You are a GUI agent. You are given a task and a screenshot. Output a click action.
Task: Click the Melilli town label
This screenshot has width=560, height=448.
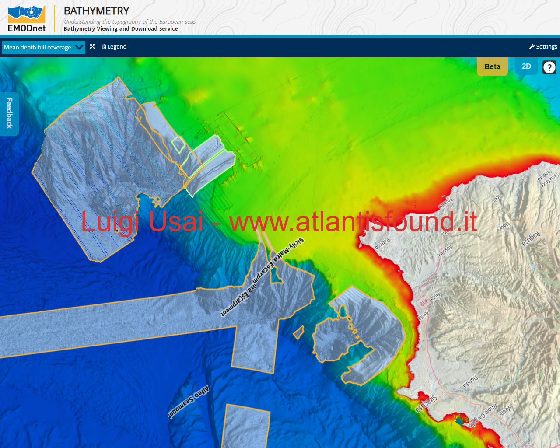[x=504, y=410]
